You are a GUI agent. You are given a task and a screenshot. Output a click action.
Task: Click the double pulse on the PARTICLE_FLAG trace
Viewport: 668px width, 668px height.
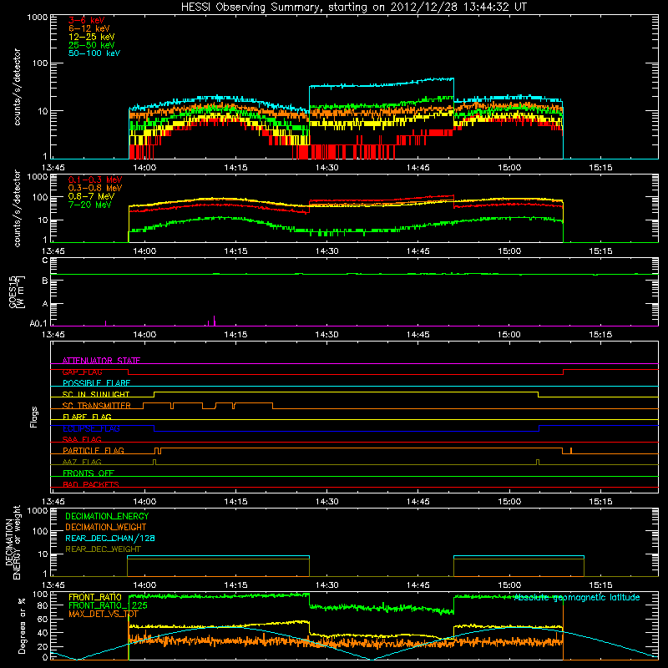pyautogui.click(x=158, y=451)
